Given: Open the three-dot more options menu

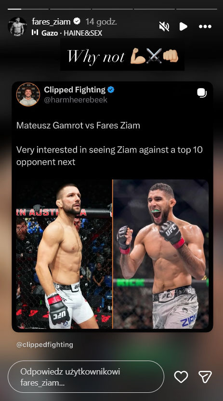Looking at the screenshot, I should tap(205, 26).
